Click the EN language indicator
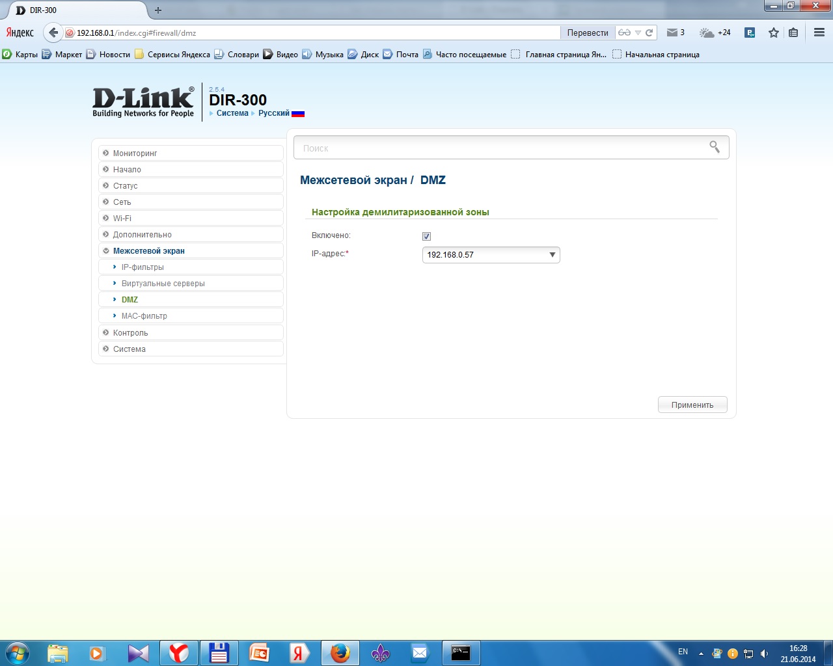This screenshot has height=666, width=833. click(683, 652)
